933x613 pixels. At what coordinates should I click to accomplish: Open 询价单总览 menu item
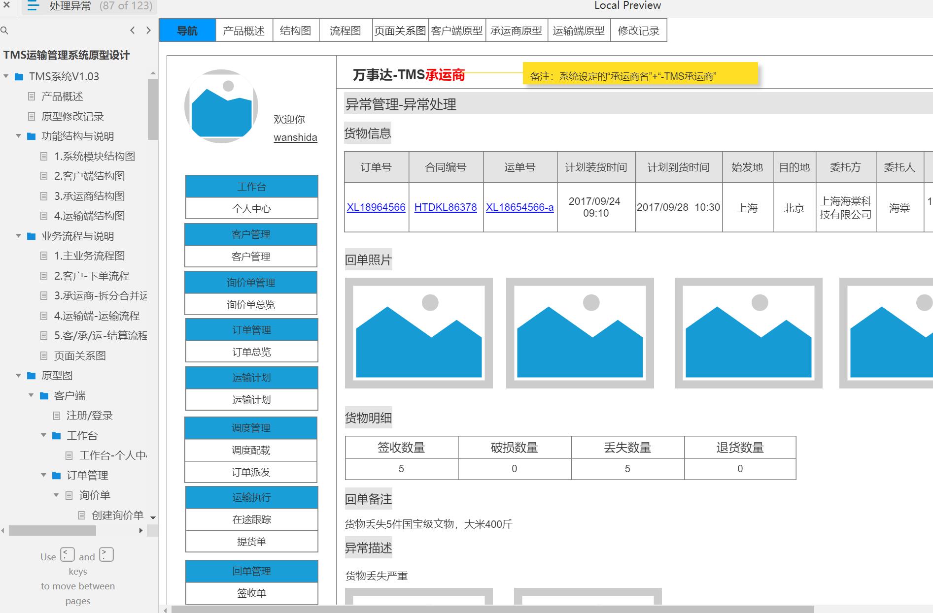pyautogui.click(x=251, y=304)
